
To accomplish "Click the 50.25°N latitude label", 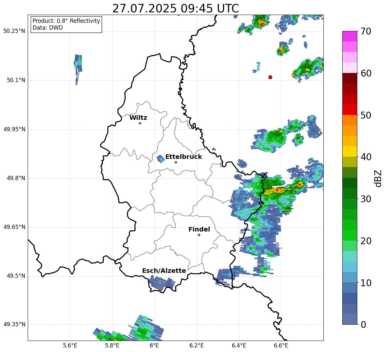I will [x=14, y=31].
